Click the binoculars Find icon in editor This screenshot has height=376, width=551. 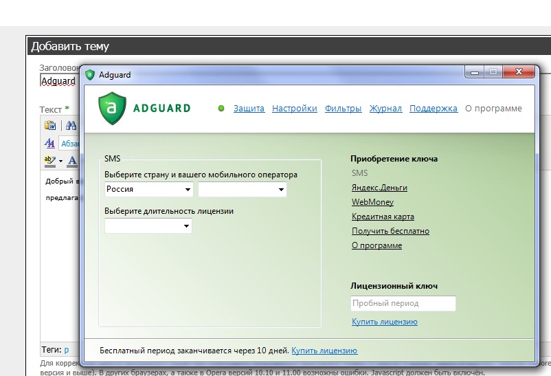pyautogui.click(x=71, y=125)
